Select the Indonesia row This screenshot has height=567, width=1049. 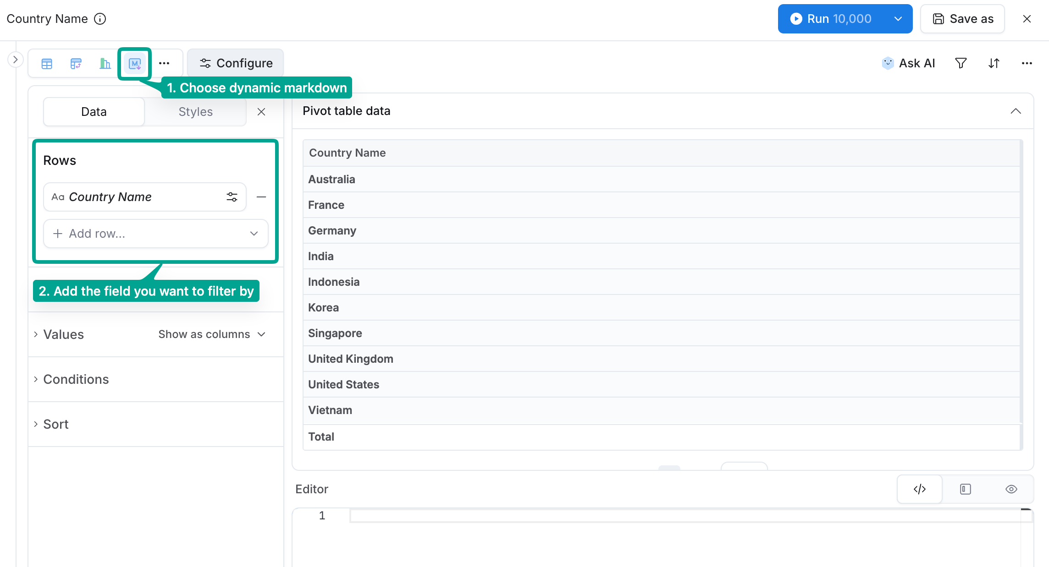(661, 282)
